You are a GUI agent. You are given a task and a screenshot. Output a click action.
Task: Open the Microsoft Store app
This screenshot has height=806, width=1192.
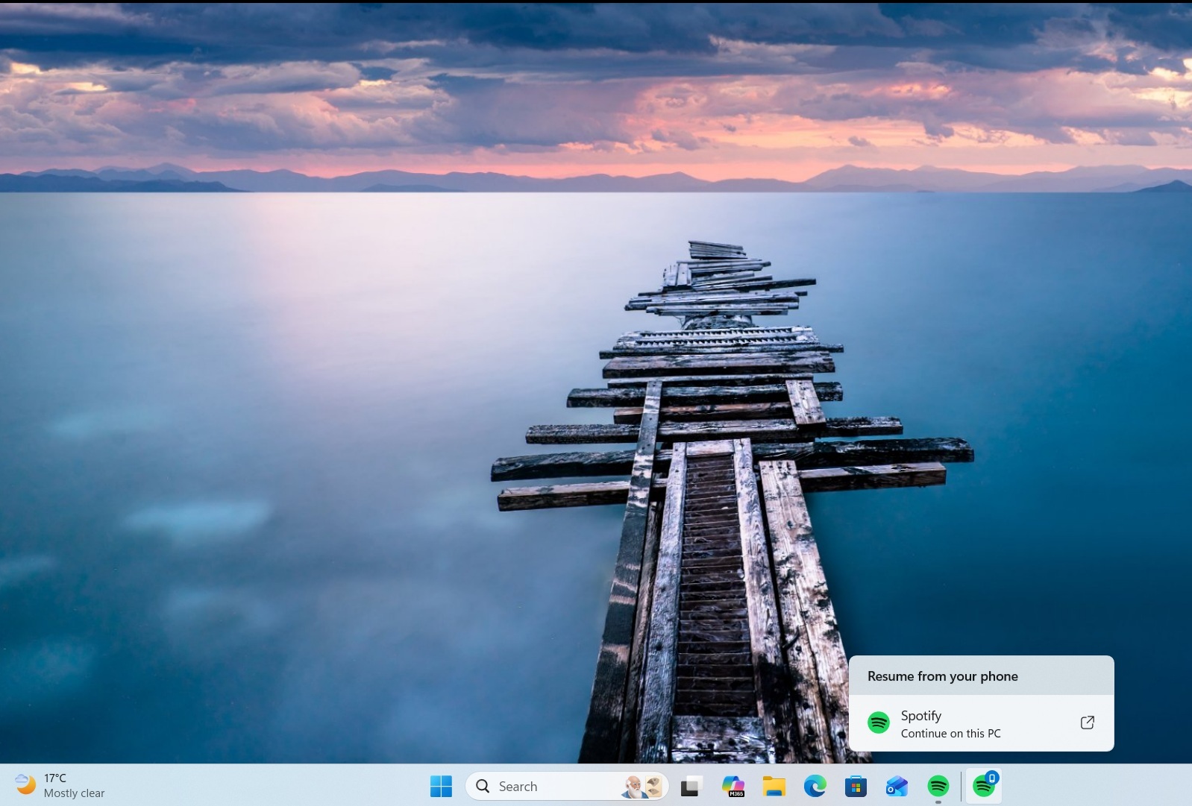[x=856, y=786]
